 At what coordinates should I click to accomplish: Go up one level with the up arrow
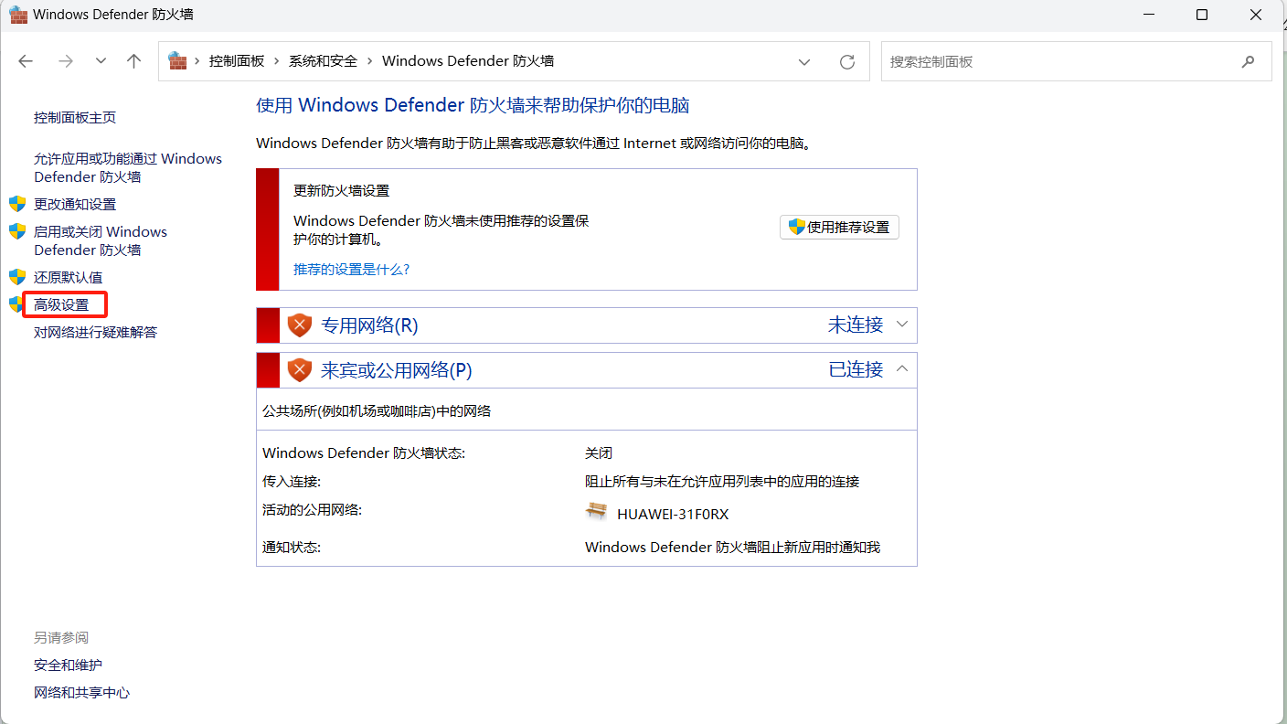(x=134, y=61)
